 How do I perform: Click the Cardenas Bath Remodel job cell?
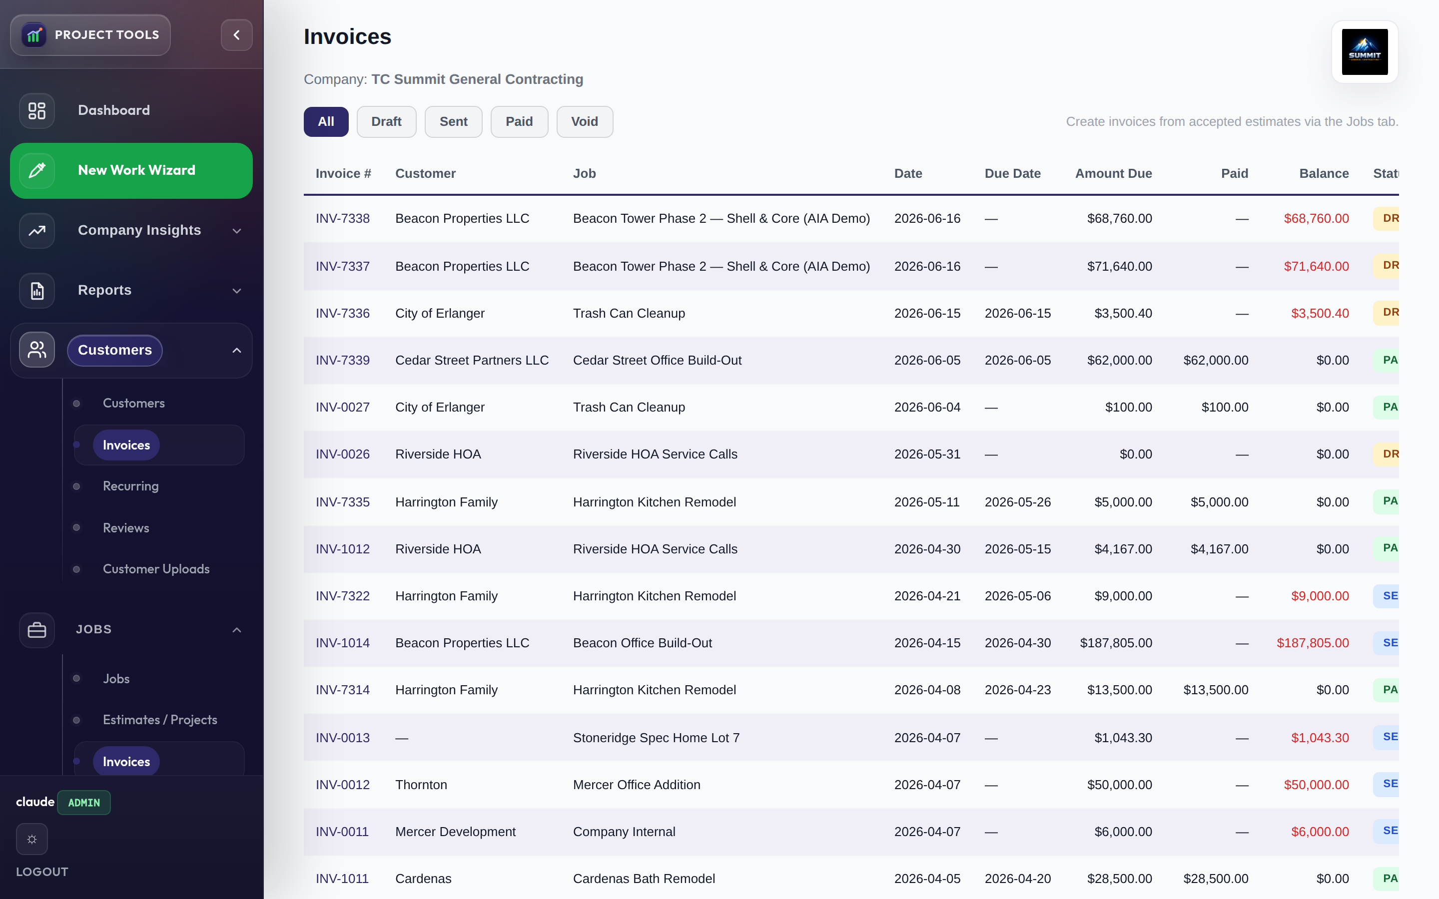644,879
